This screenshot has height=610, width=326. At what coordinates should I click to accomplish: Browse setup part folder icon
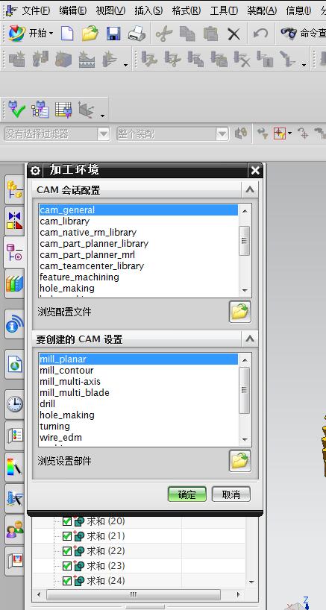pos(239,461)
